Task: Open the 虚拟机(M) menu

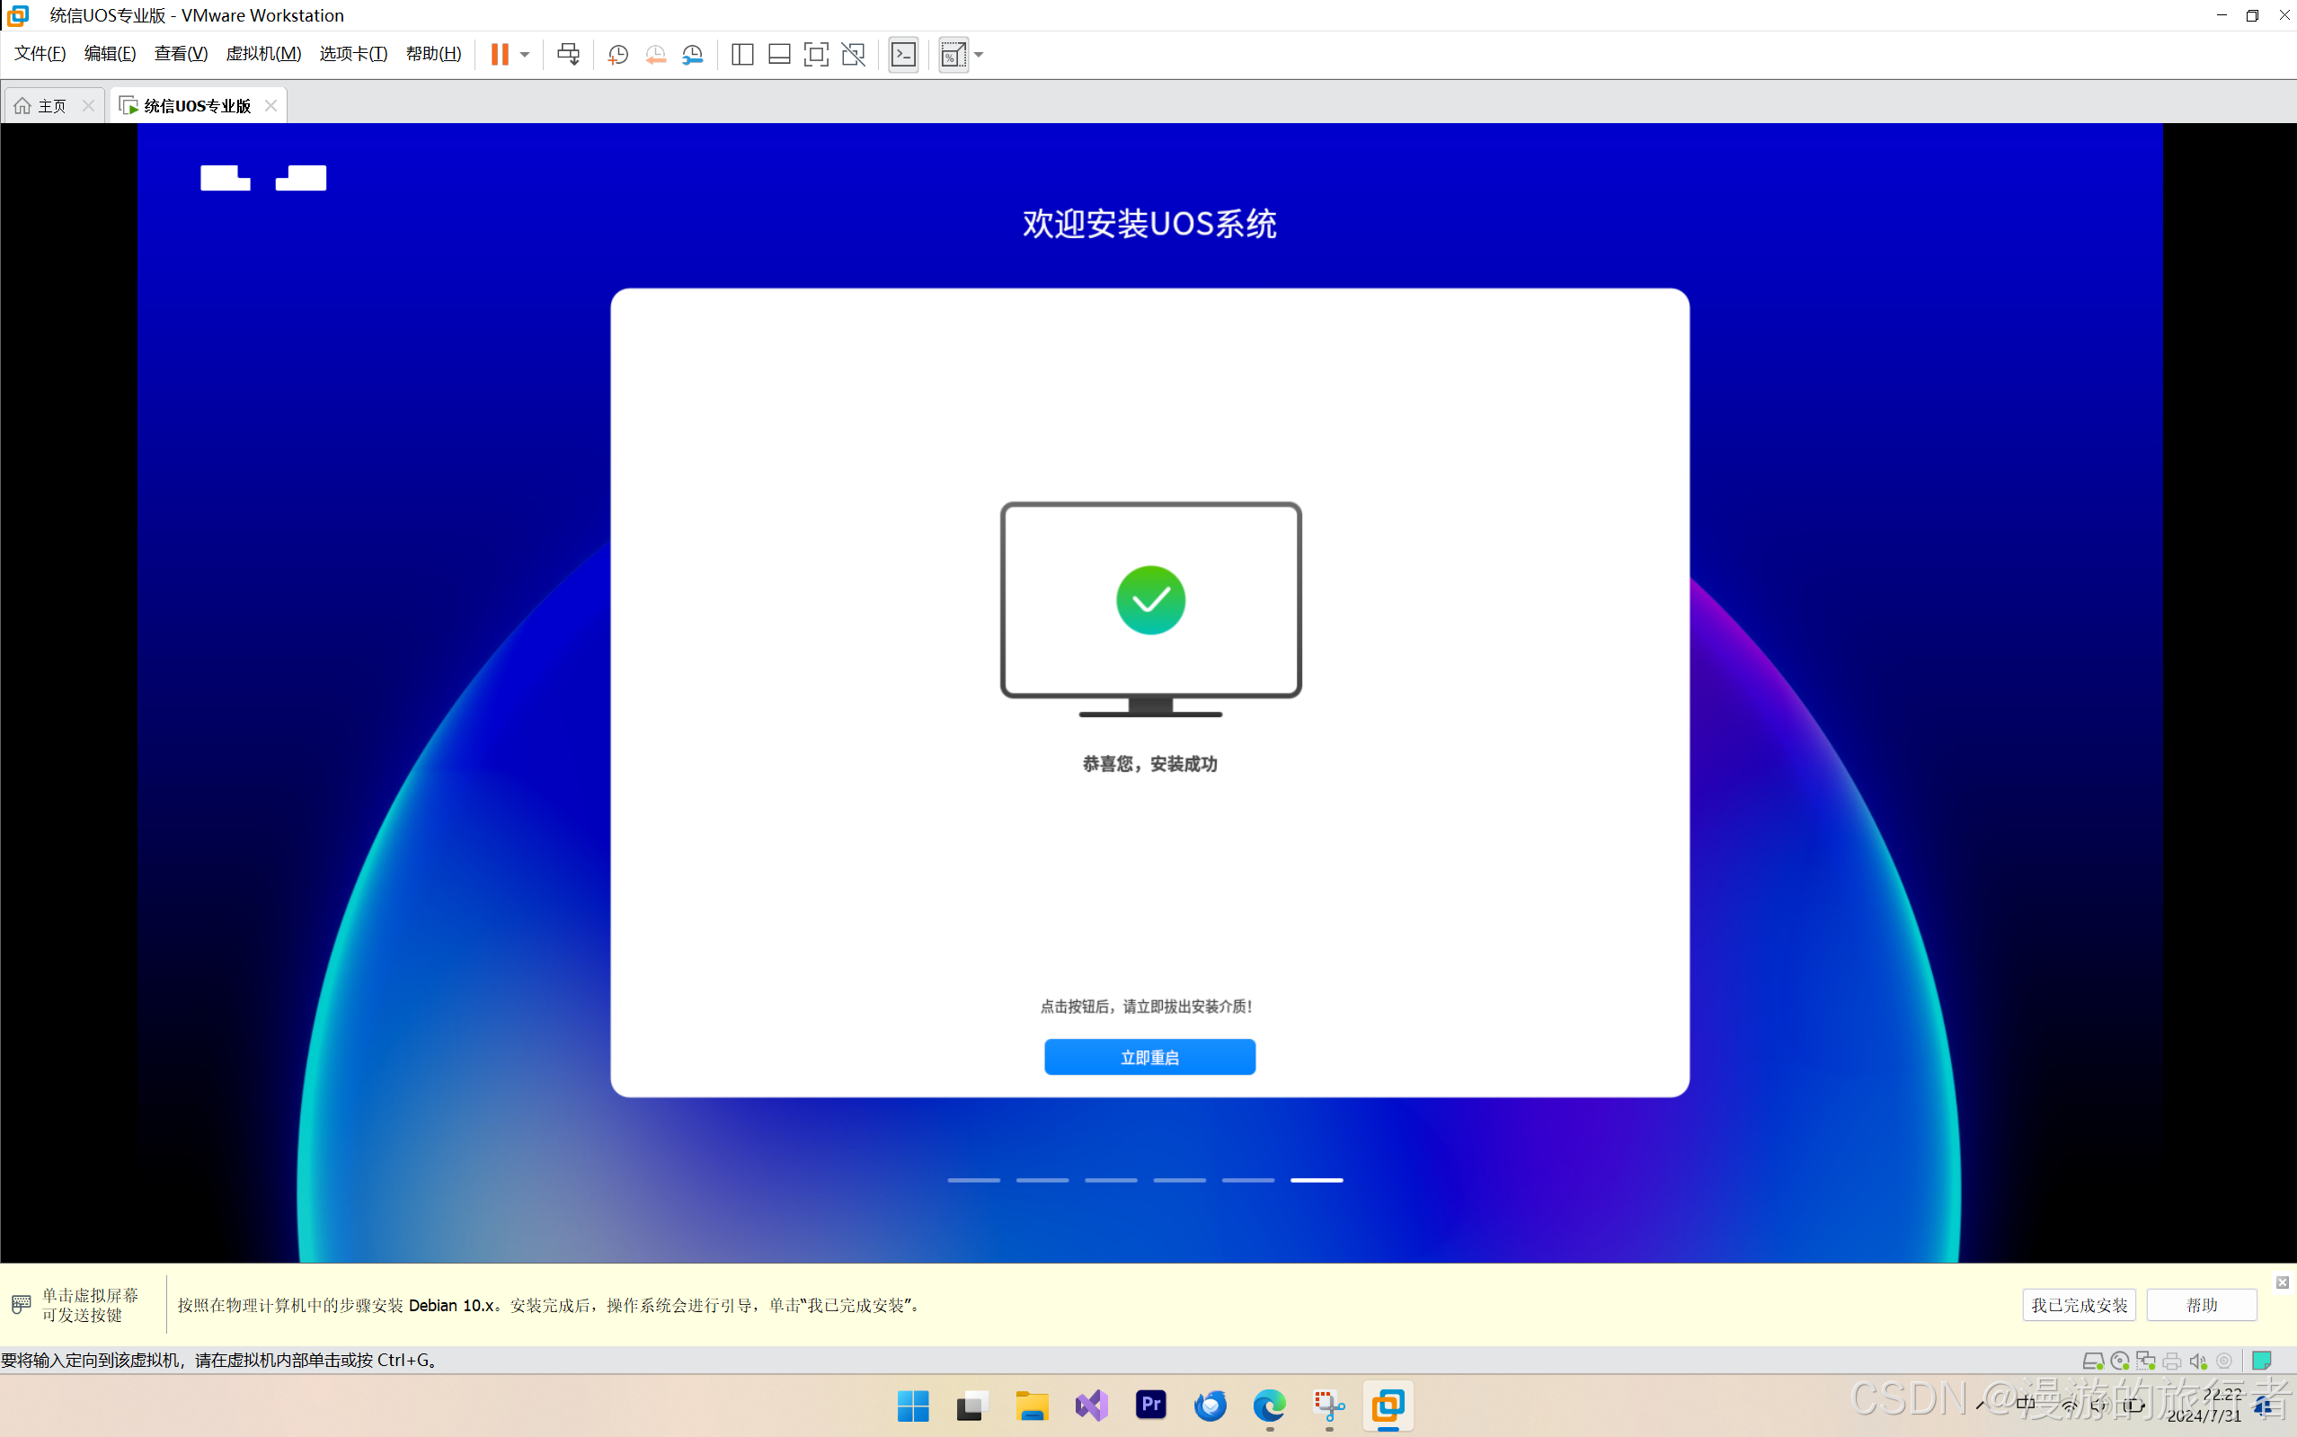Action: pyautogui.click(x=263, y=53)
